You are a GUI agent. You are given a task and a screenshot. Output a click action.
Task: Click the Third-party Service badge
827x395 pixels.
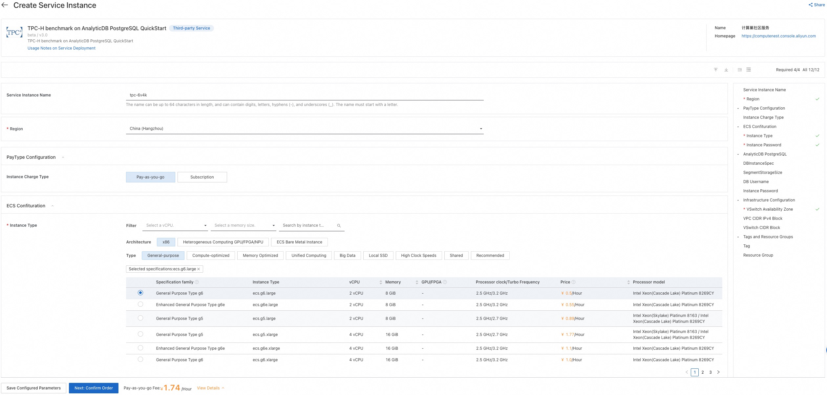[x=191, y=28]
